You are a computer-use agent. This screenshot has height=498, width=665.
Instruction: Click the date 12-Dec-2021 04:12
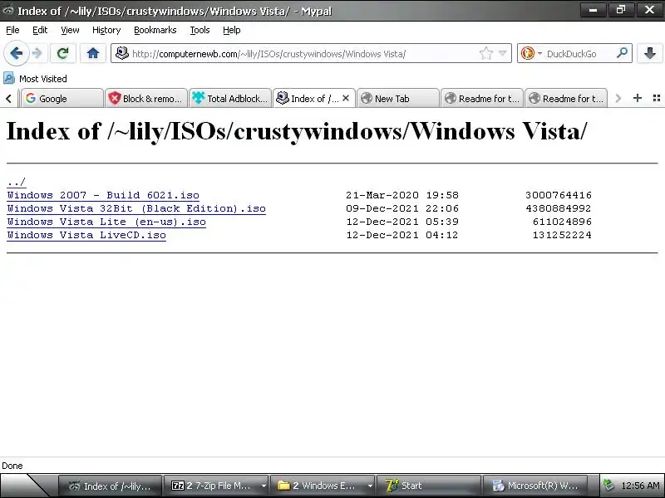coord(402,235)
